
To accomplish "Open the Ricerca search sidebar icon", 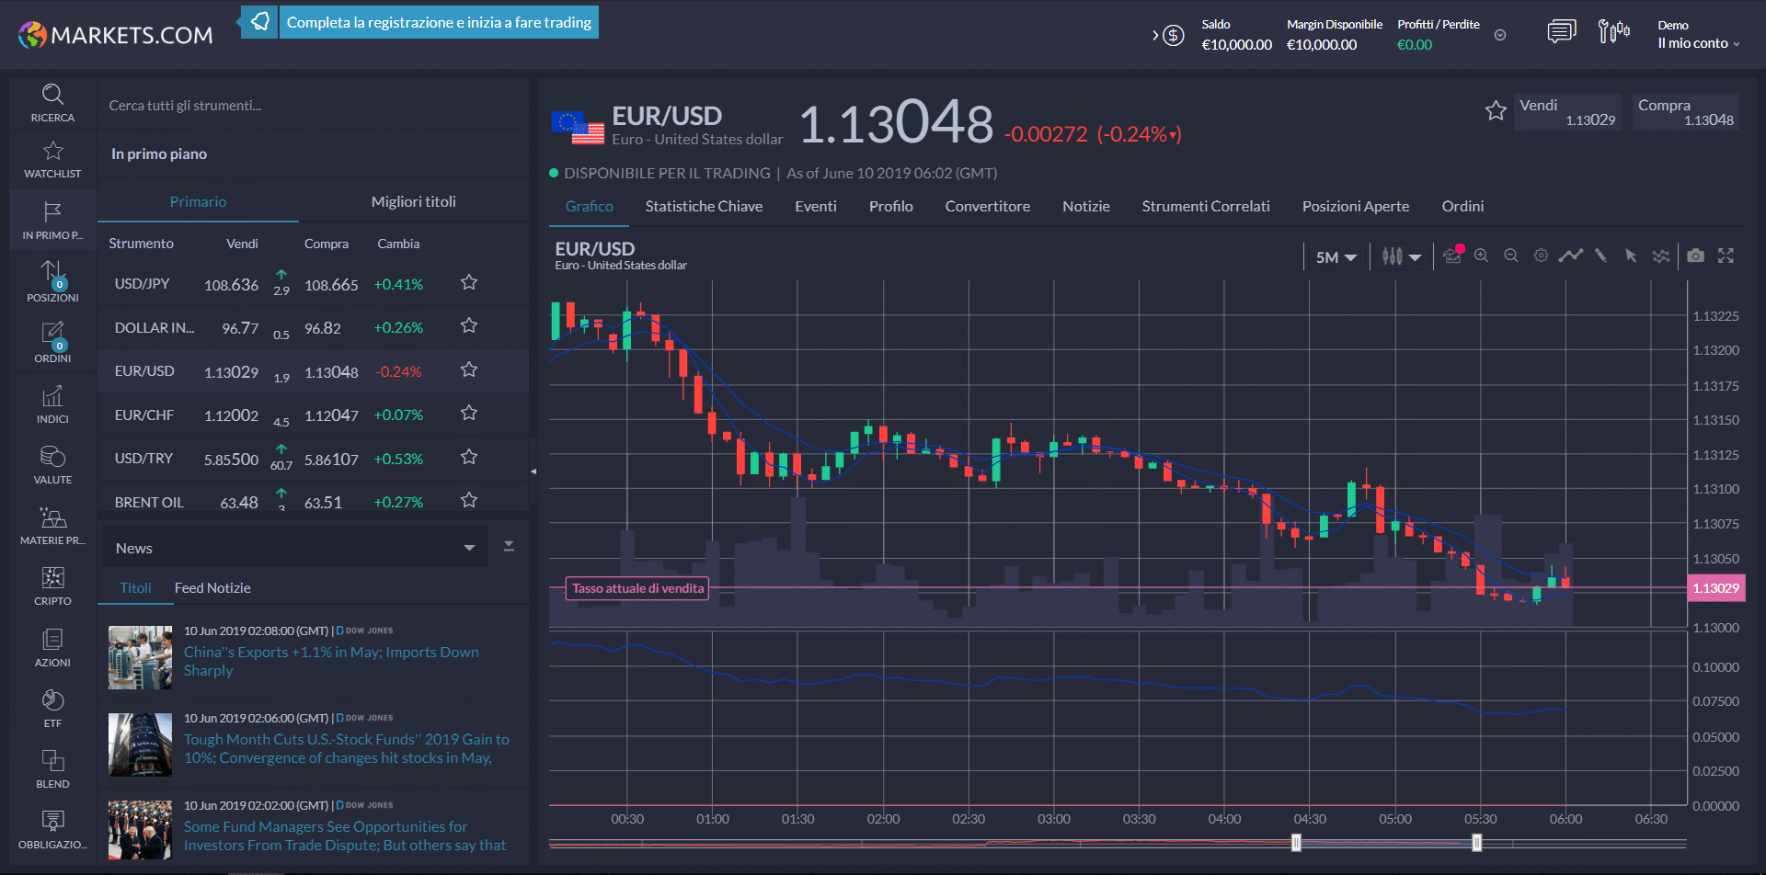I will pyautogui.click(x=52, y=103).
